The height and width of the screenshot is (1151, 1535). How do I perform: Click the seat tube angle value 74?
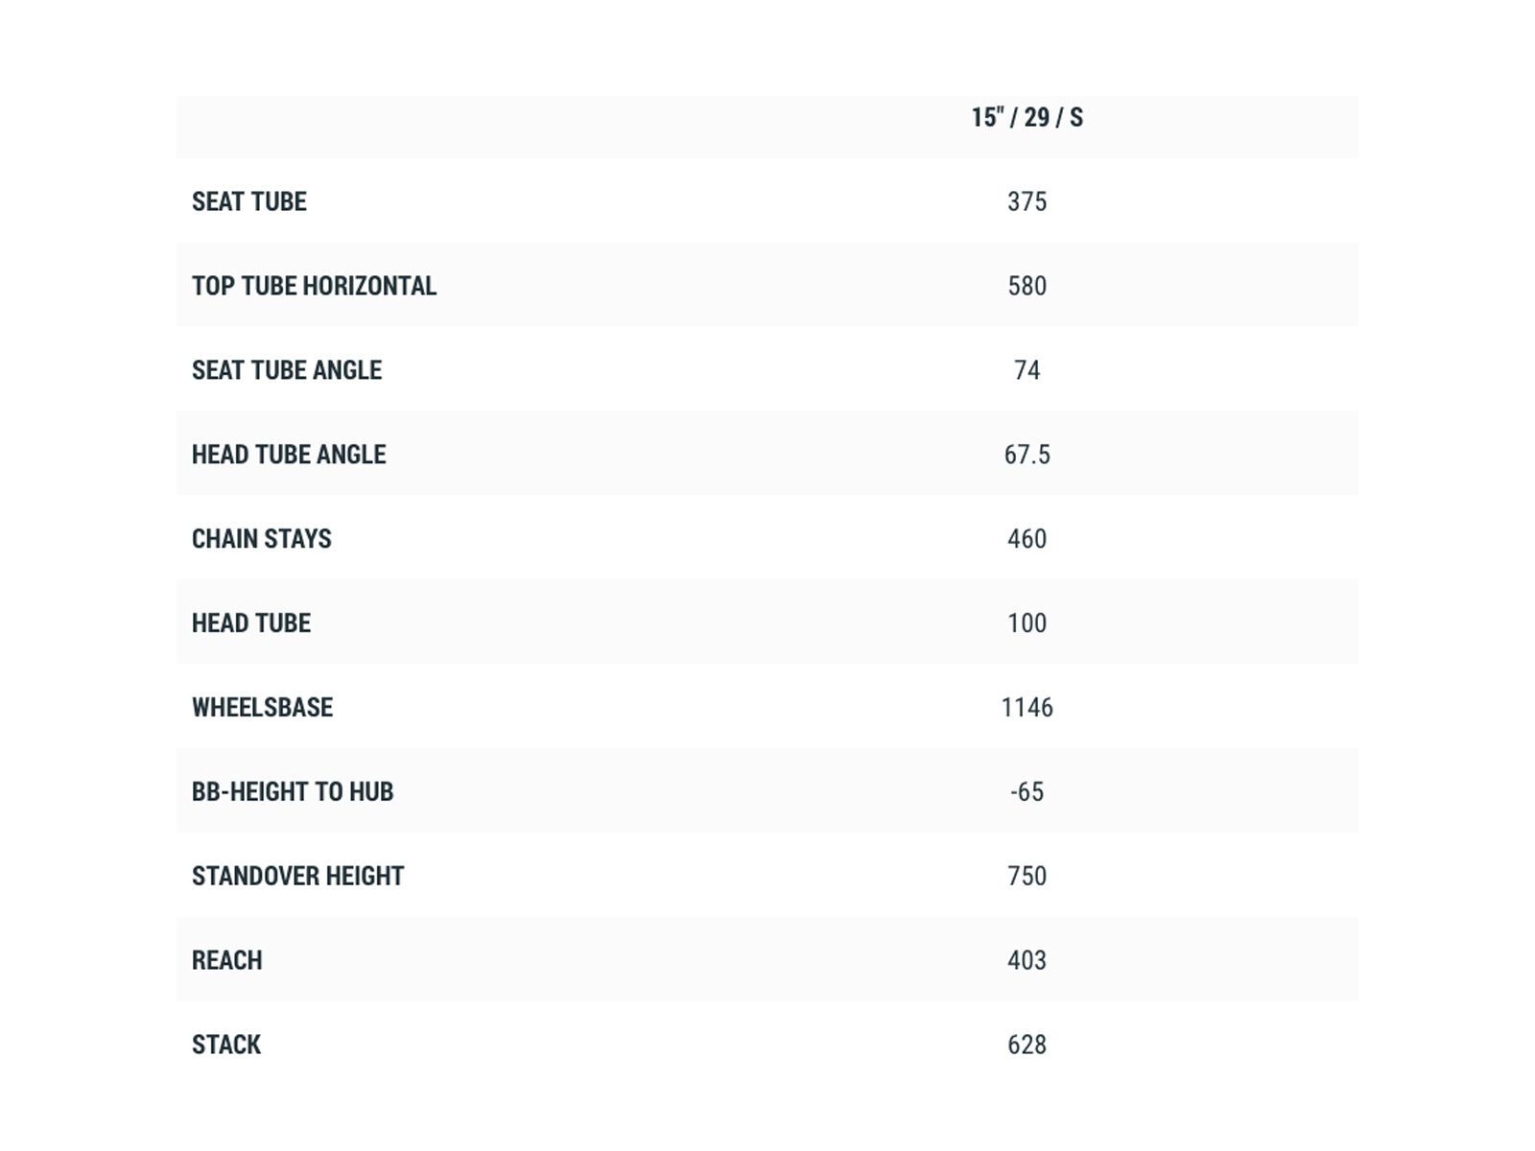point(1027,370)
